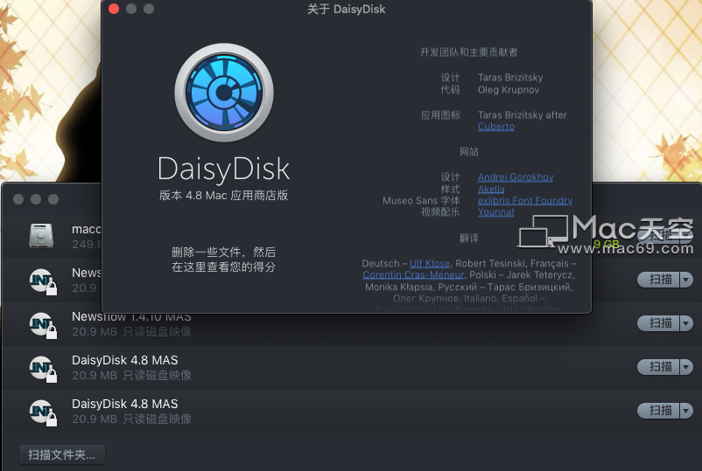This screenshot has width=702, height=471.
Task: Close the 关于 DaisyDisk window with red button
Action: click(x=114, y=9)
